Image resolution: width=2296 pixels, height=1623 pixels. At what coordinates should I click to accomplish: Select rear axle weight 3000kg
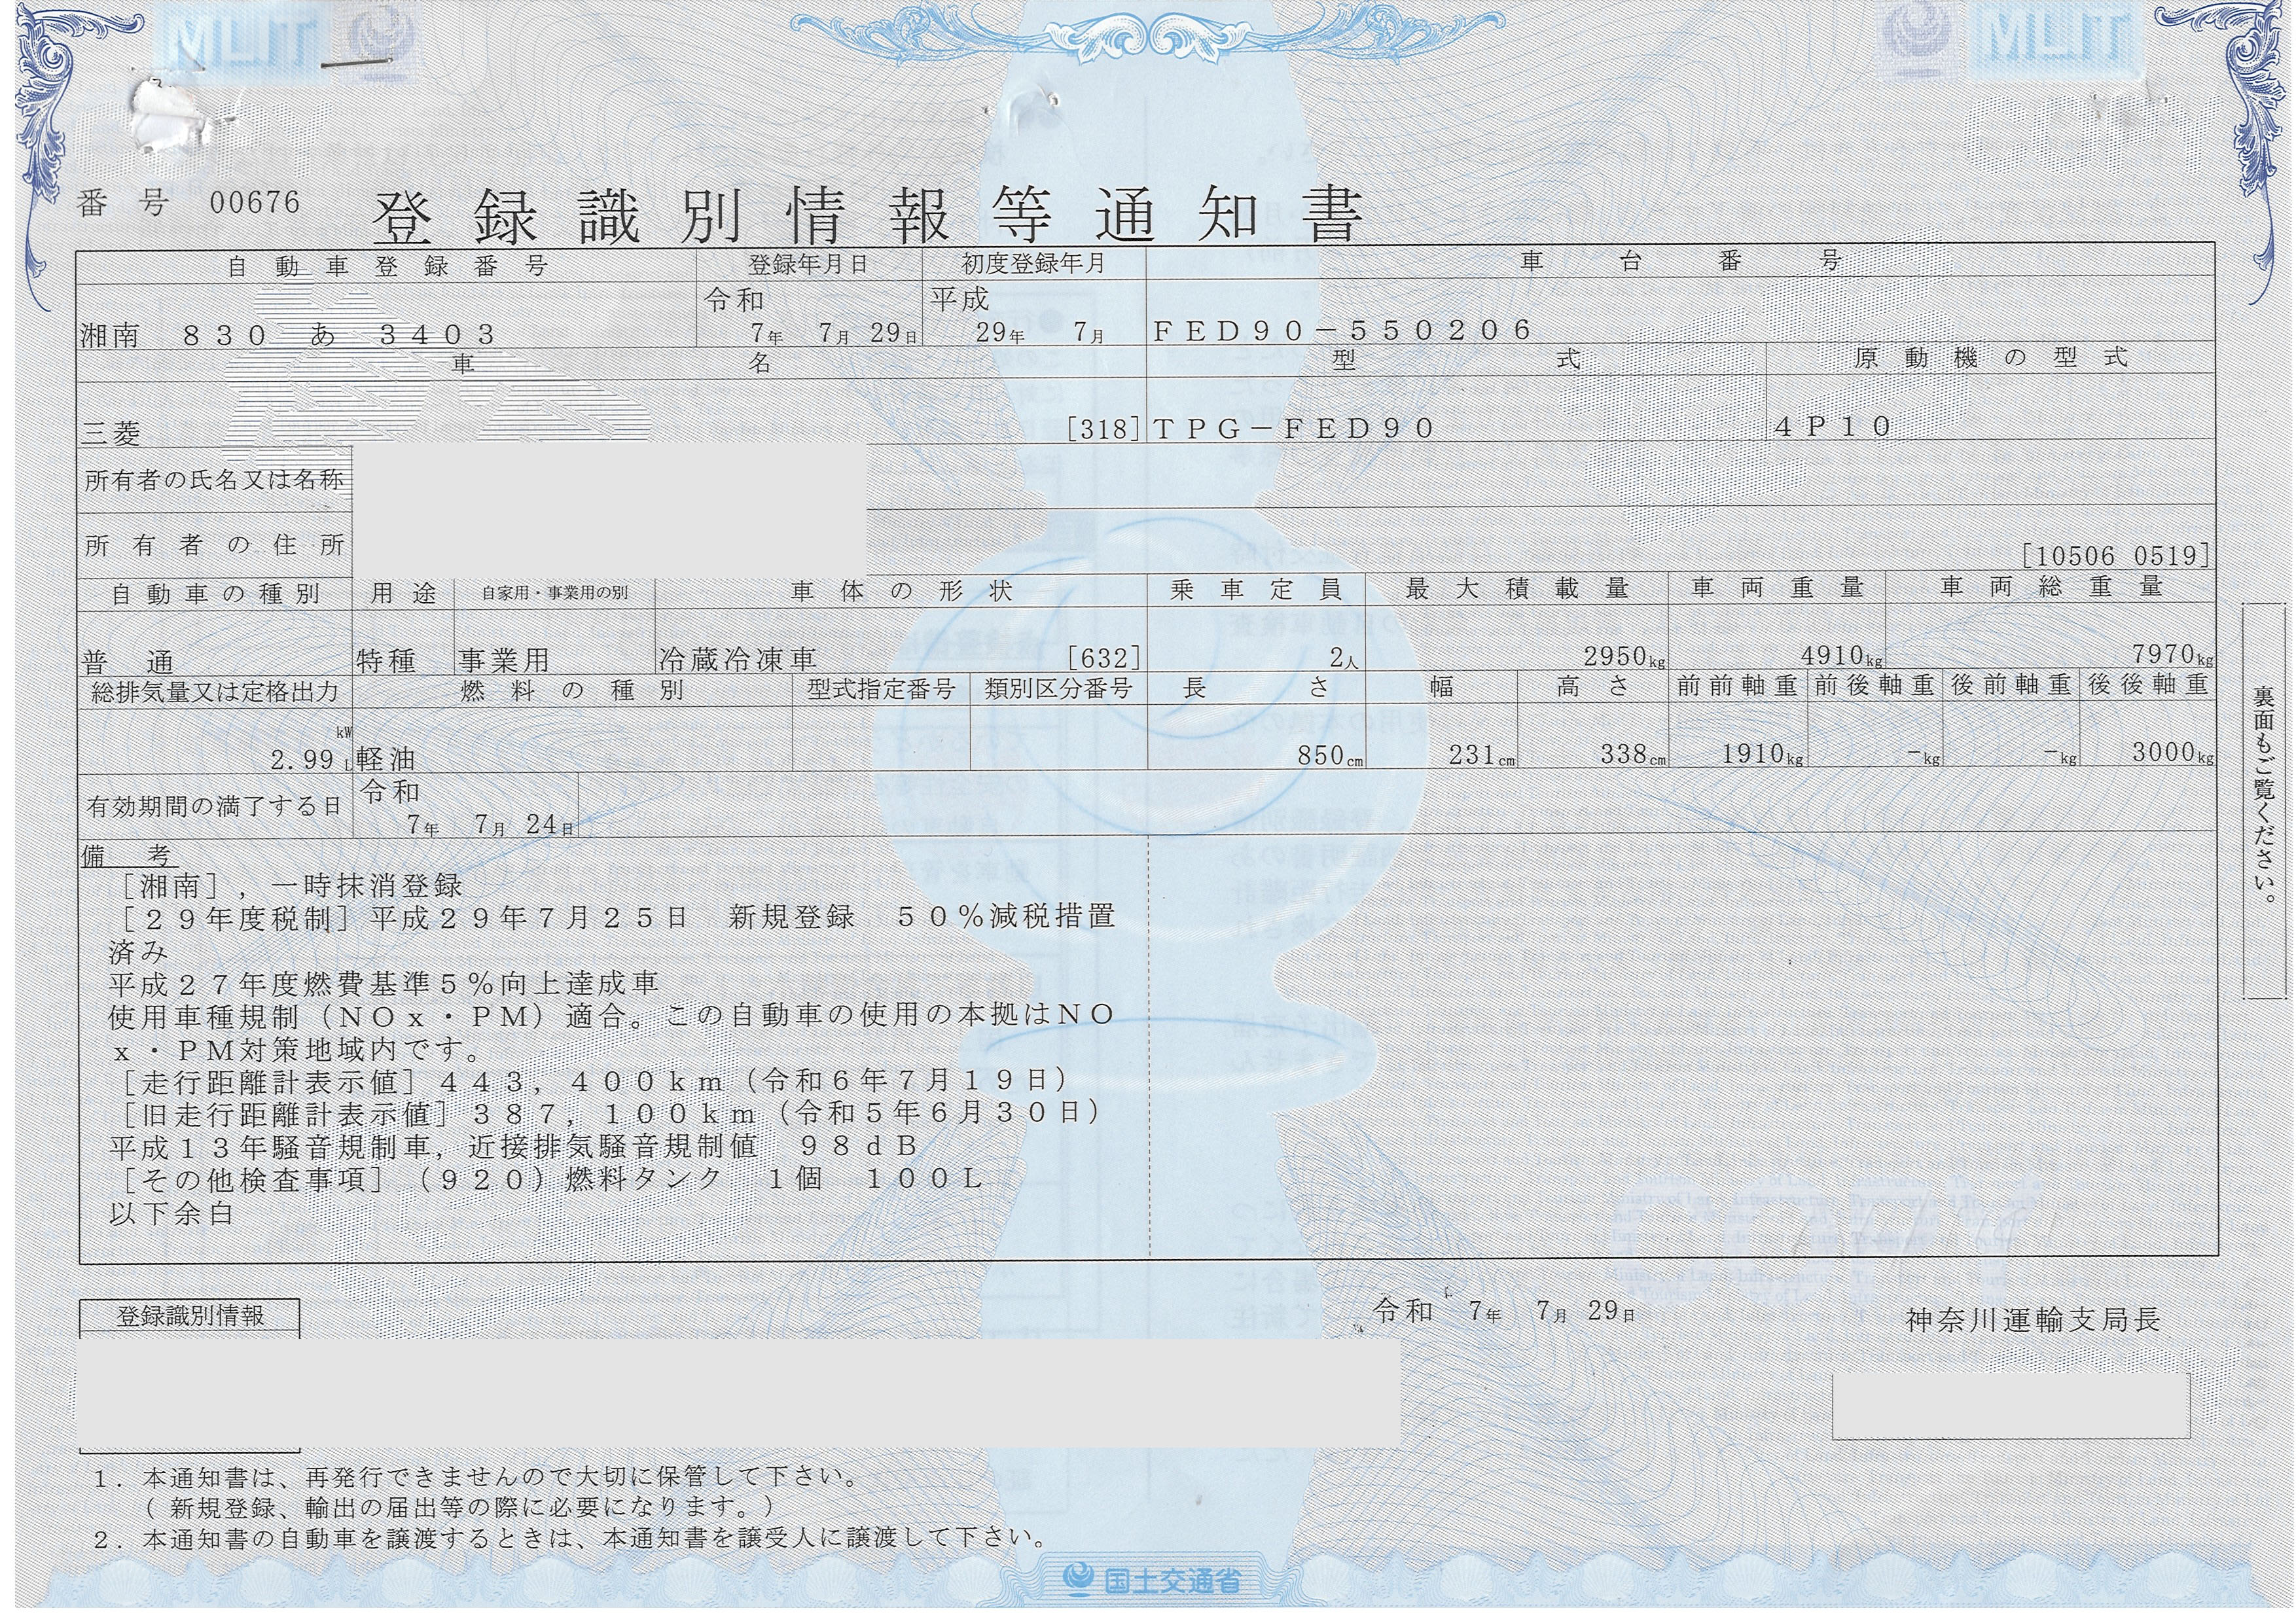tap(2172, 752)
